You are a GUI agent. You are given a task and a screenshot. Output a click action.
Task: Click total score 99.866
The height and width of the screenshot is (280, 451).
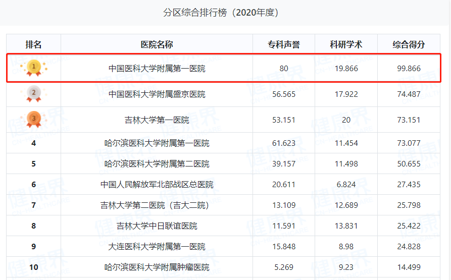click(x=409, y=68)
